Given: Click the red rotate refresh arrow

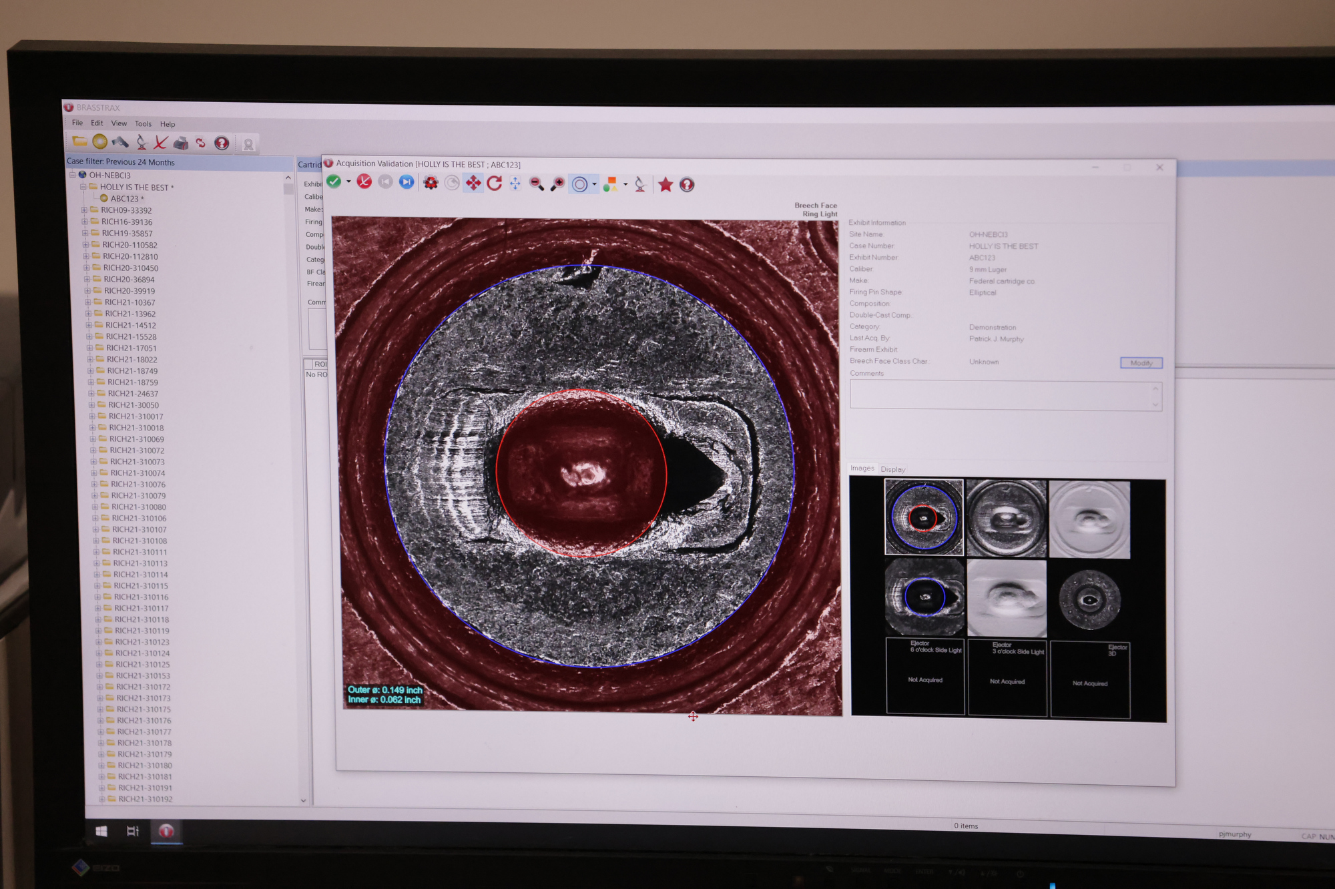Looking at the screenshot, I should pyautogui.click(x=494, y=184).
